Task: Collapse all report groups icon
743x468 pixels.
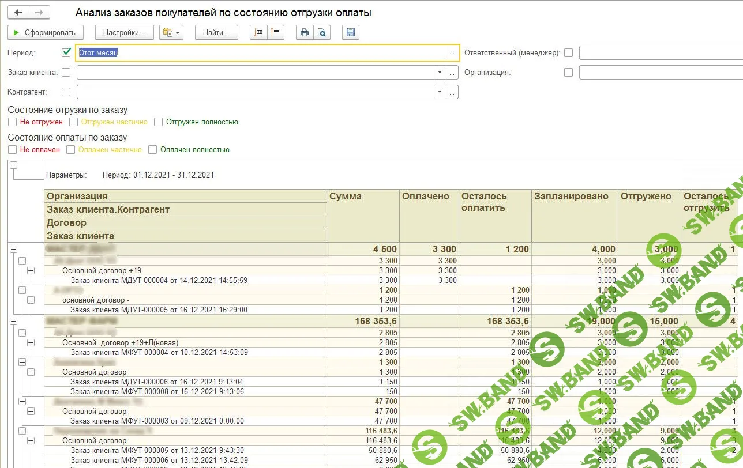Action: (x=276, y=32)
